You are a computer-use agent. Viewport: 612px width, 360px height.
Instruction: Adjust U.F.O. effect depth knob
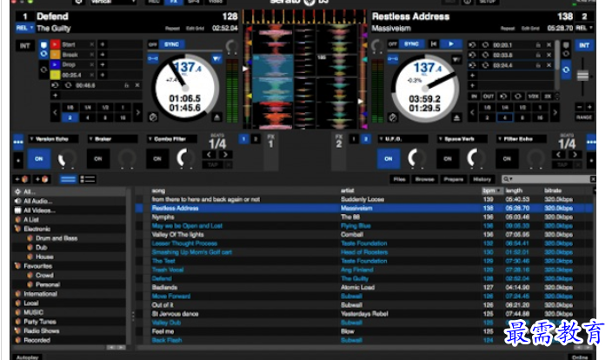click(417, 158)
